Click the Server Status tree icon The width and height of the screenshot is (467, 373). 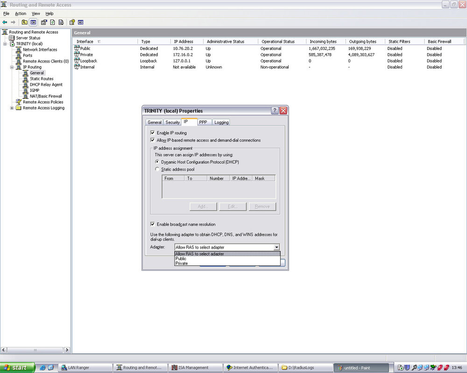[12, 38]
